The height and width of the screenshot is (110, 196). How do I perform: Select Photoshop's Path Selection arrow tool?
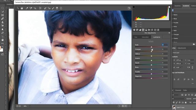click(2, 36)
